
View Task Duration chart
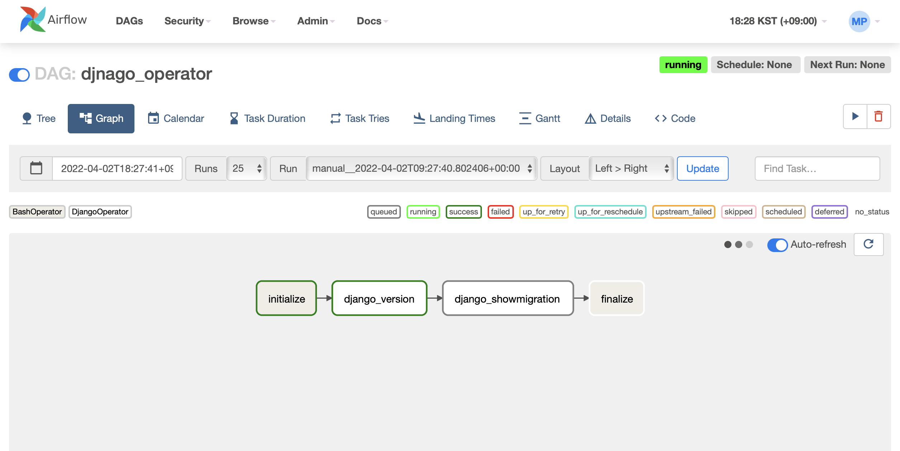267,118
